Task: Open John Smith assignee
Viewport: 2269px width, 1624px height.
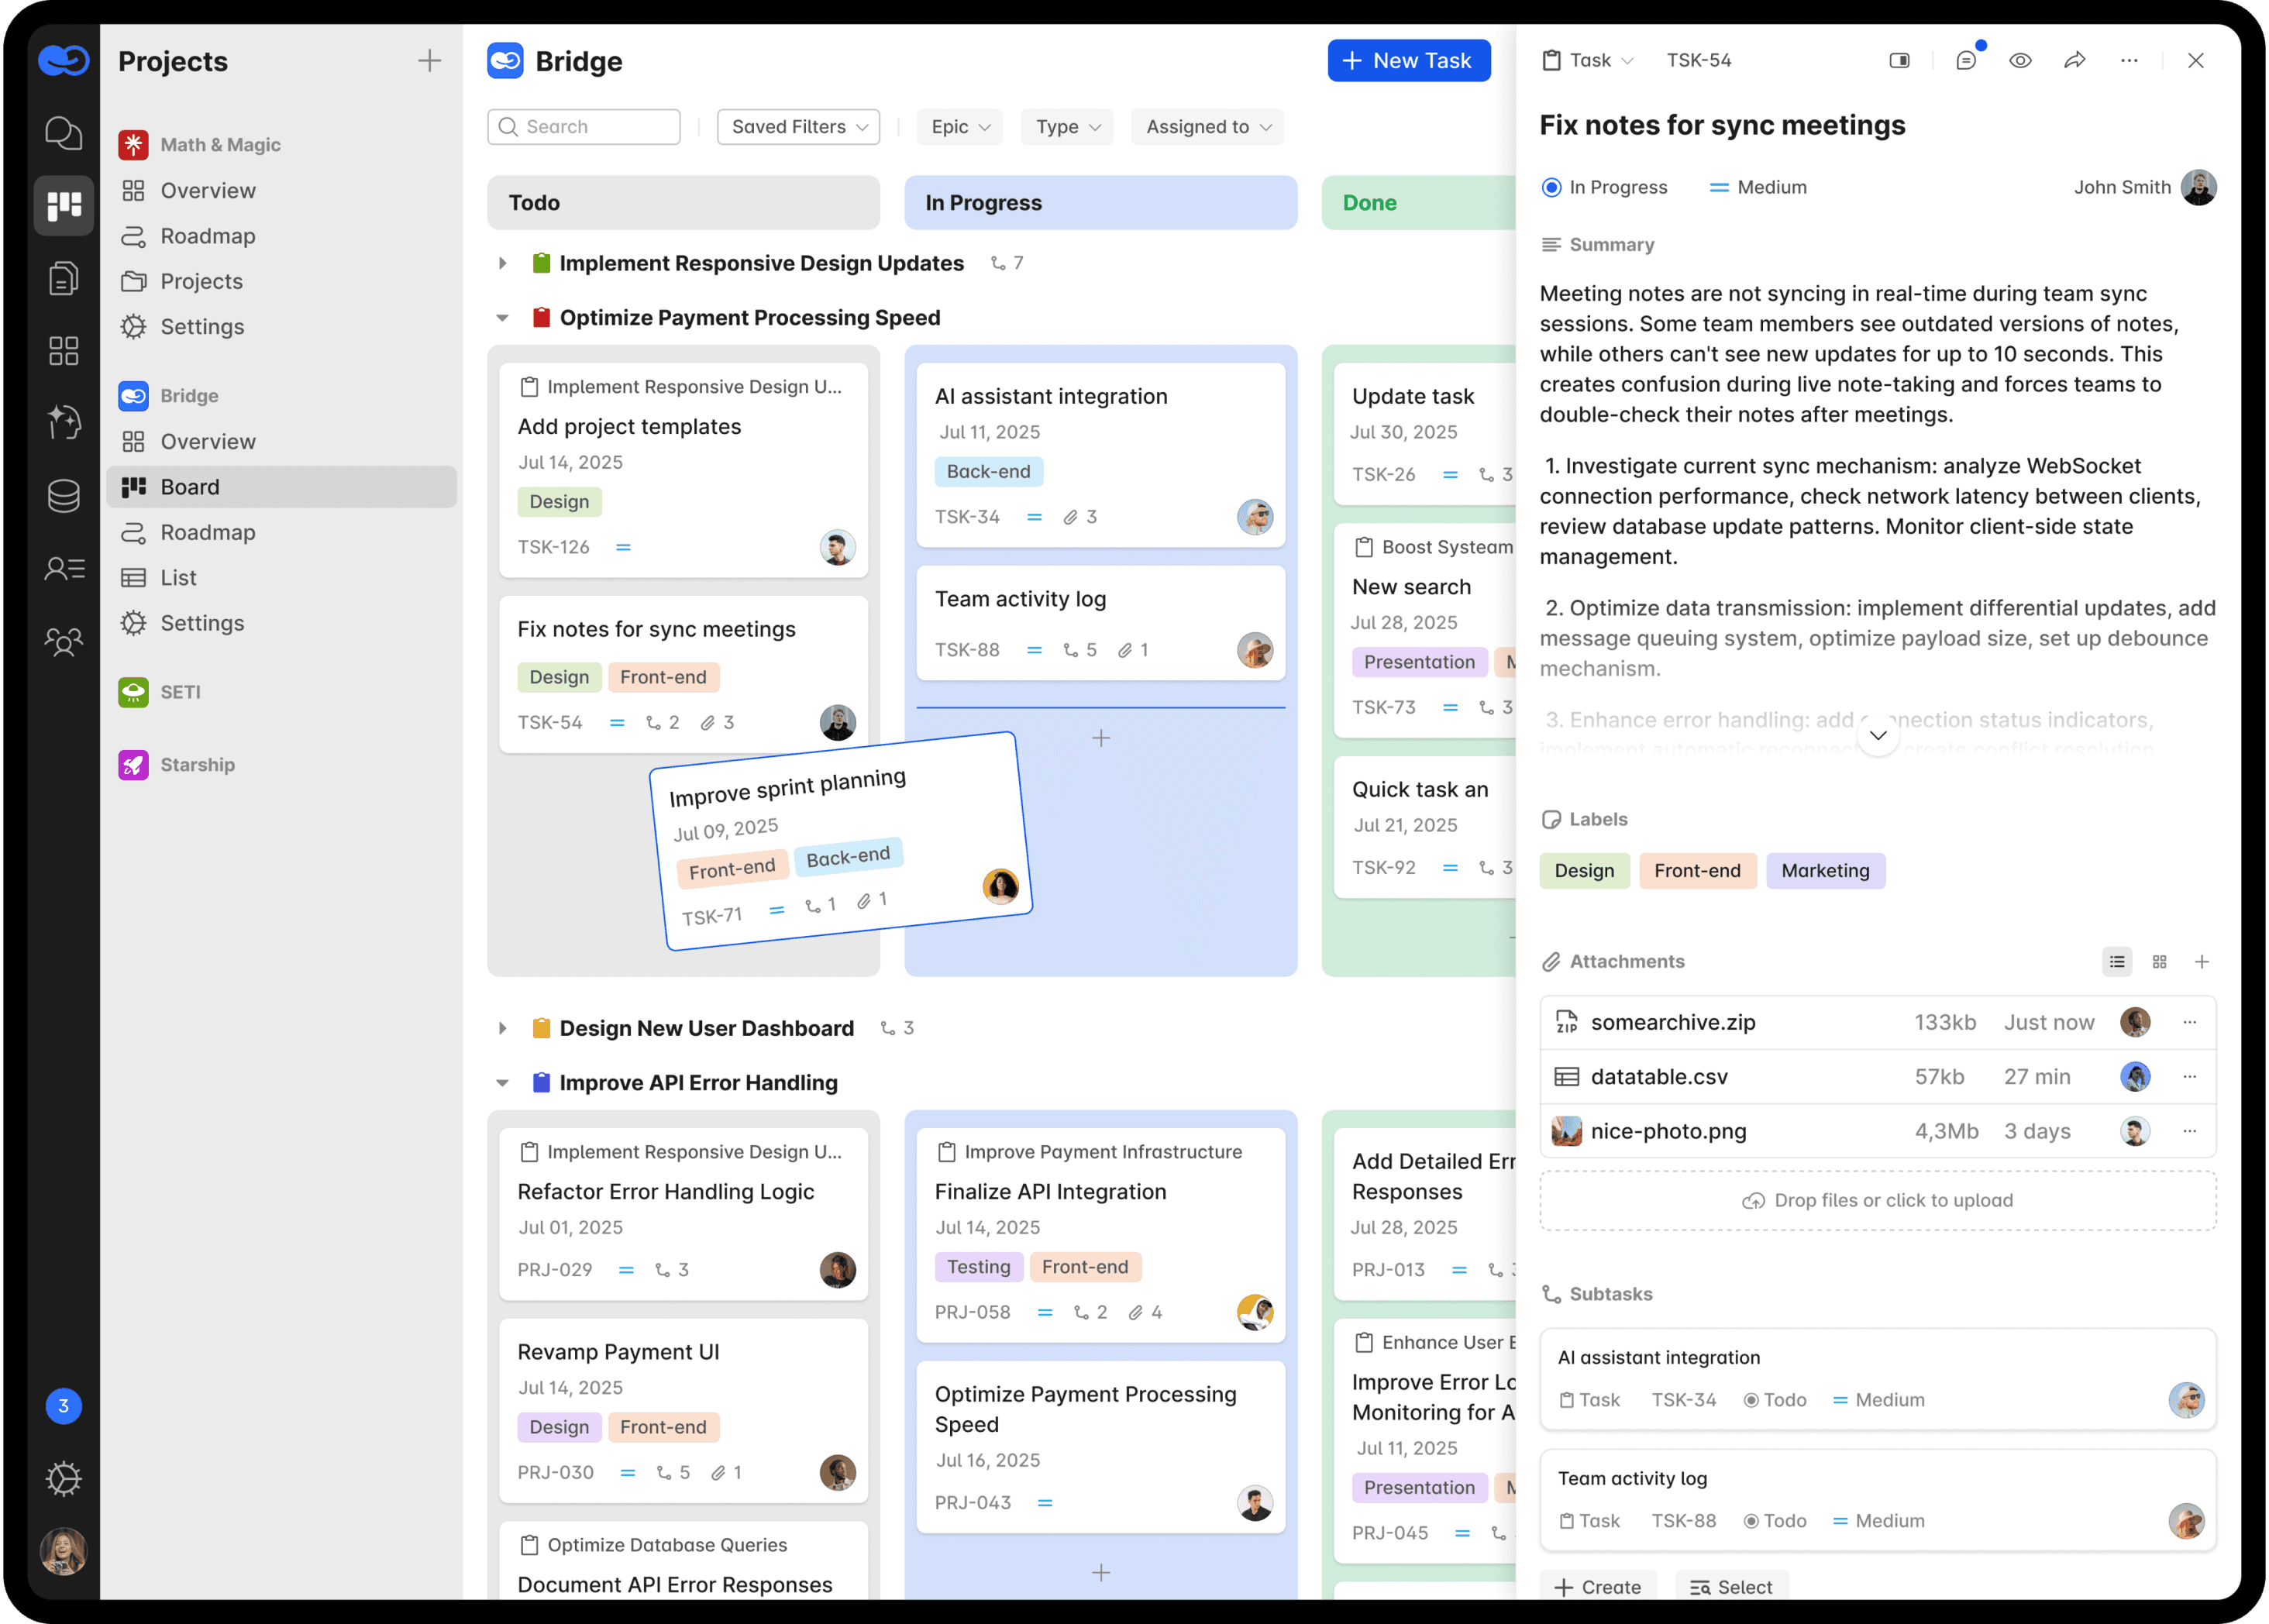Action: click(x=2144, y=187)
